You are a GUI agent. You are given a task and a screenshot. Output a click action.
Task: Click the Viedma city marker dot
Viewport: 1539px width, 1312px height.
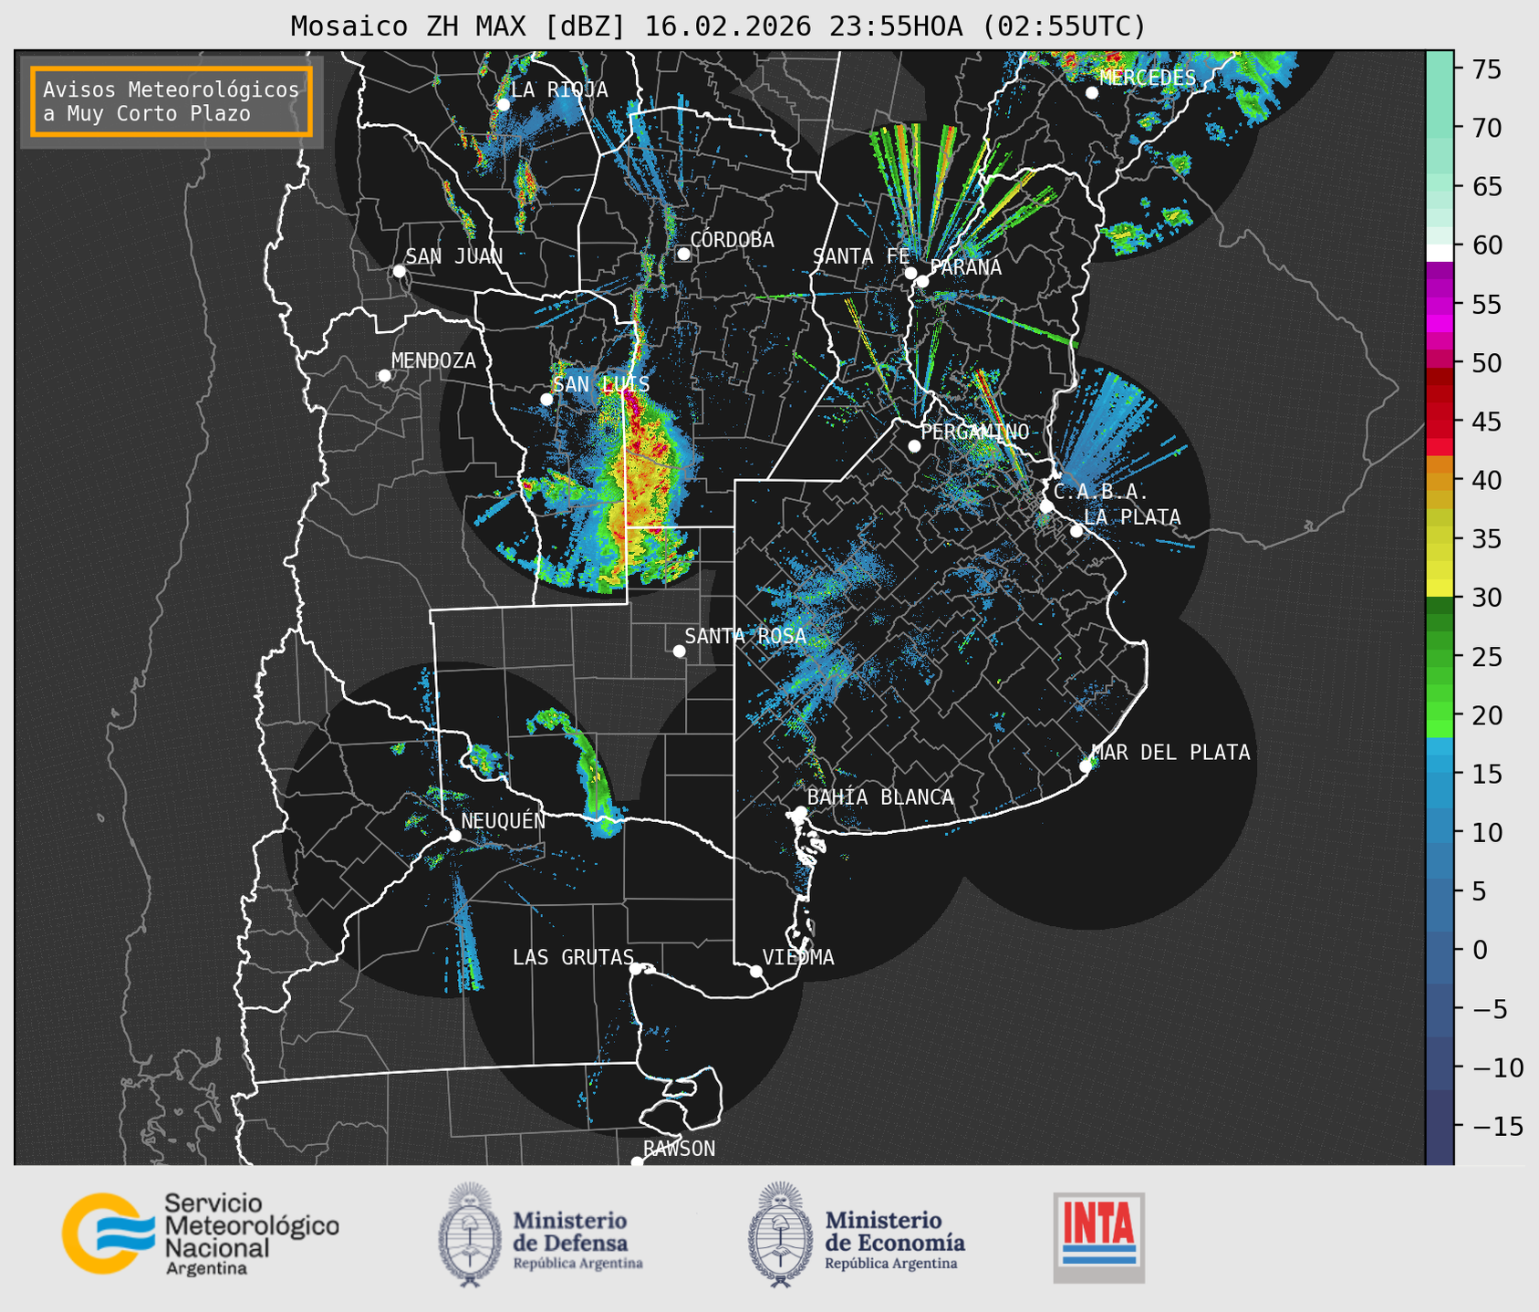point(756,971)
